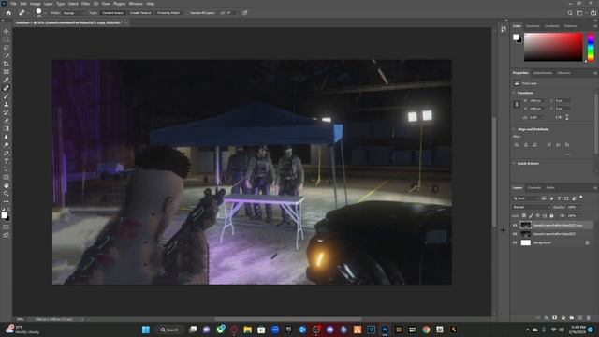Open the History panel icon
Image resolution: width=599 pixels, height=337 pixels.
pyautogui.click(x=504, y=29)
